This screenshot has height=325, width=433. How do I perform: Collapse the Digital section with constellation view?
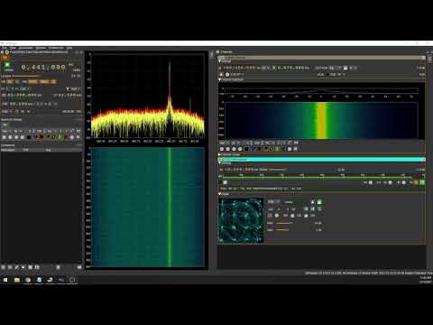point(220,194)
